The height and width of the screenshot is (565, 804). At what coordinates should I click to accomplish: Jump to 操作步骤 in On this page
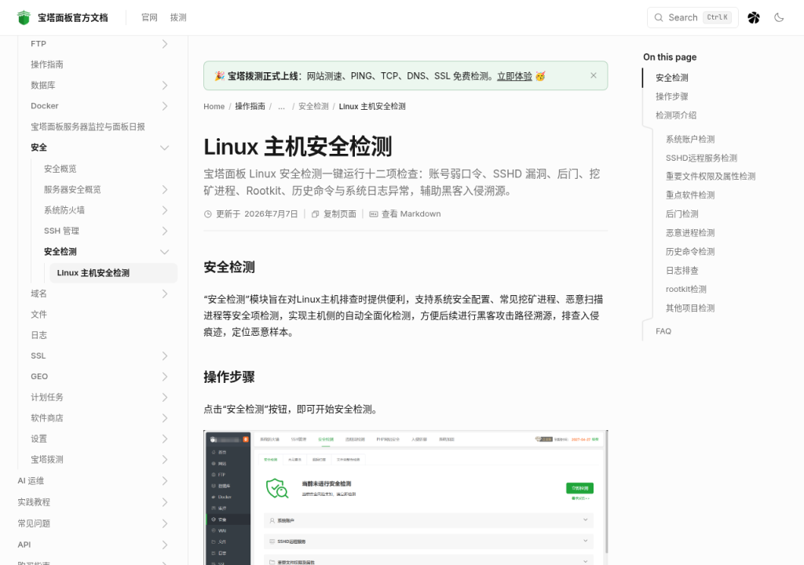click(x=672, y=97)
